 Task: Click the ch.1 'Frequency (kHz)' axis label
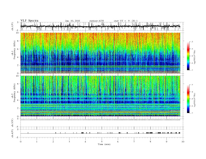[15, 50]
